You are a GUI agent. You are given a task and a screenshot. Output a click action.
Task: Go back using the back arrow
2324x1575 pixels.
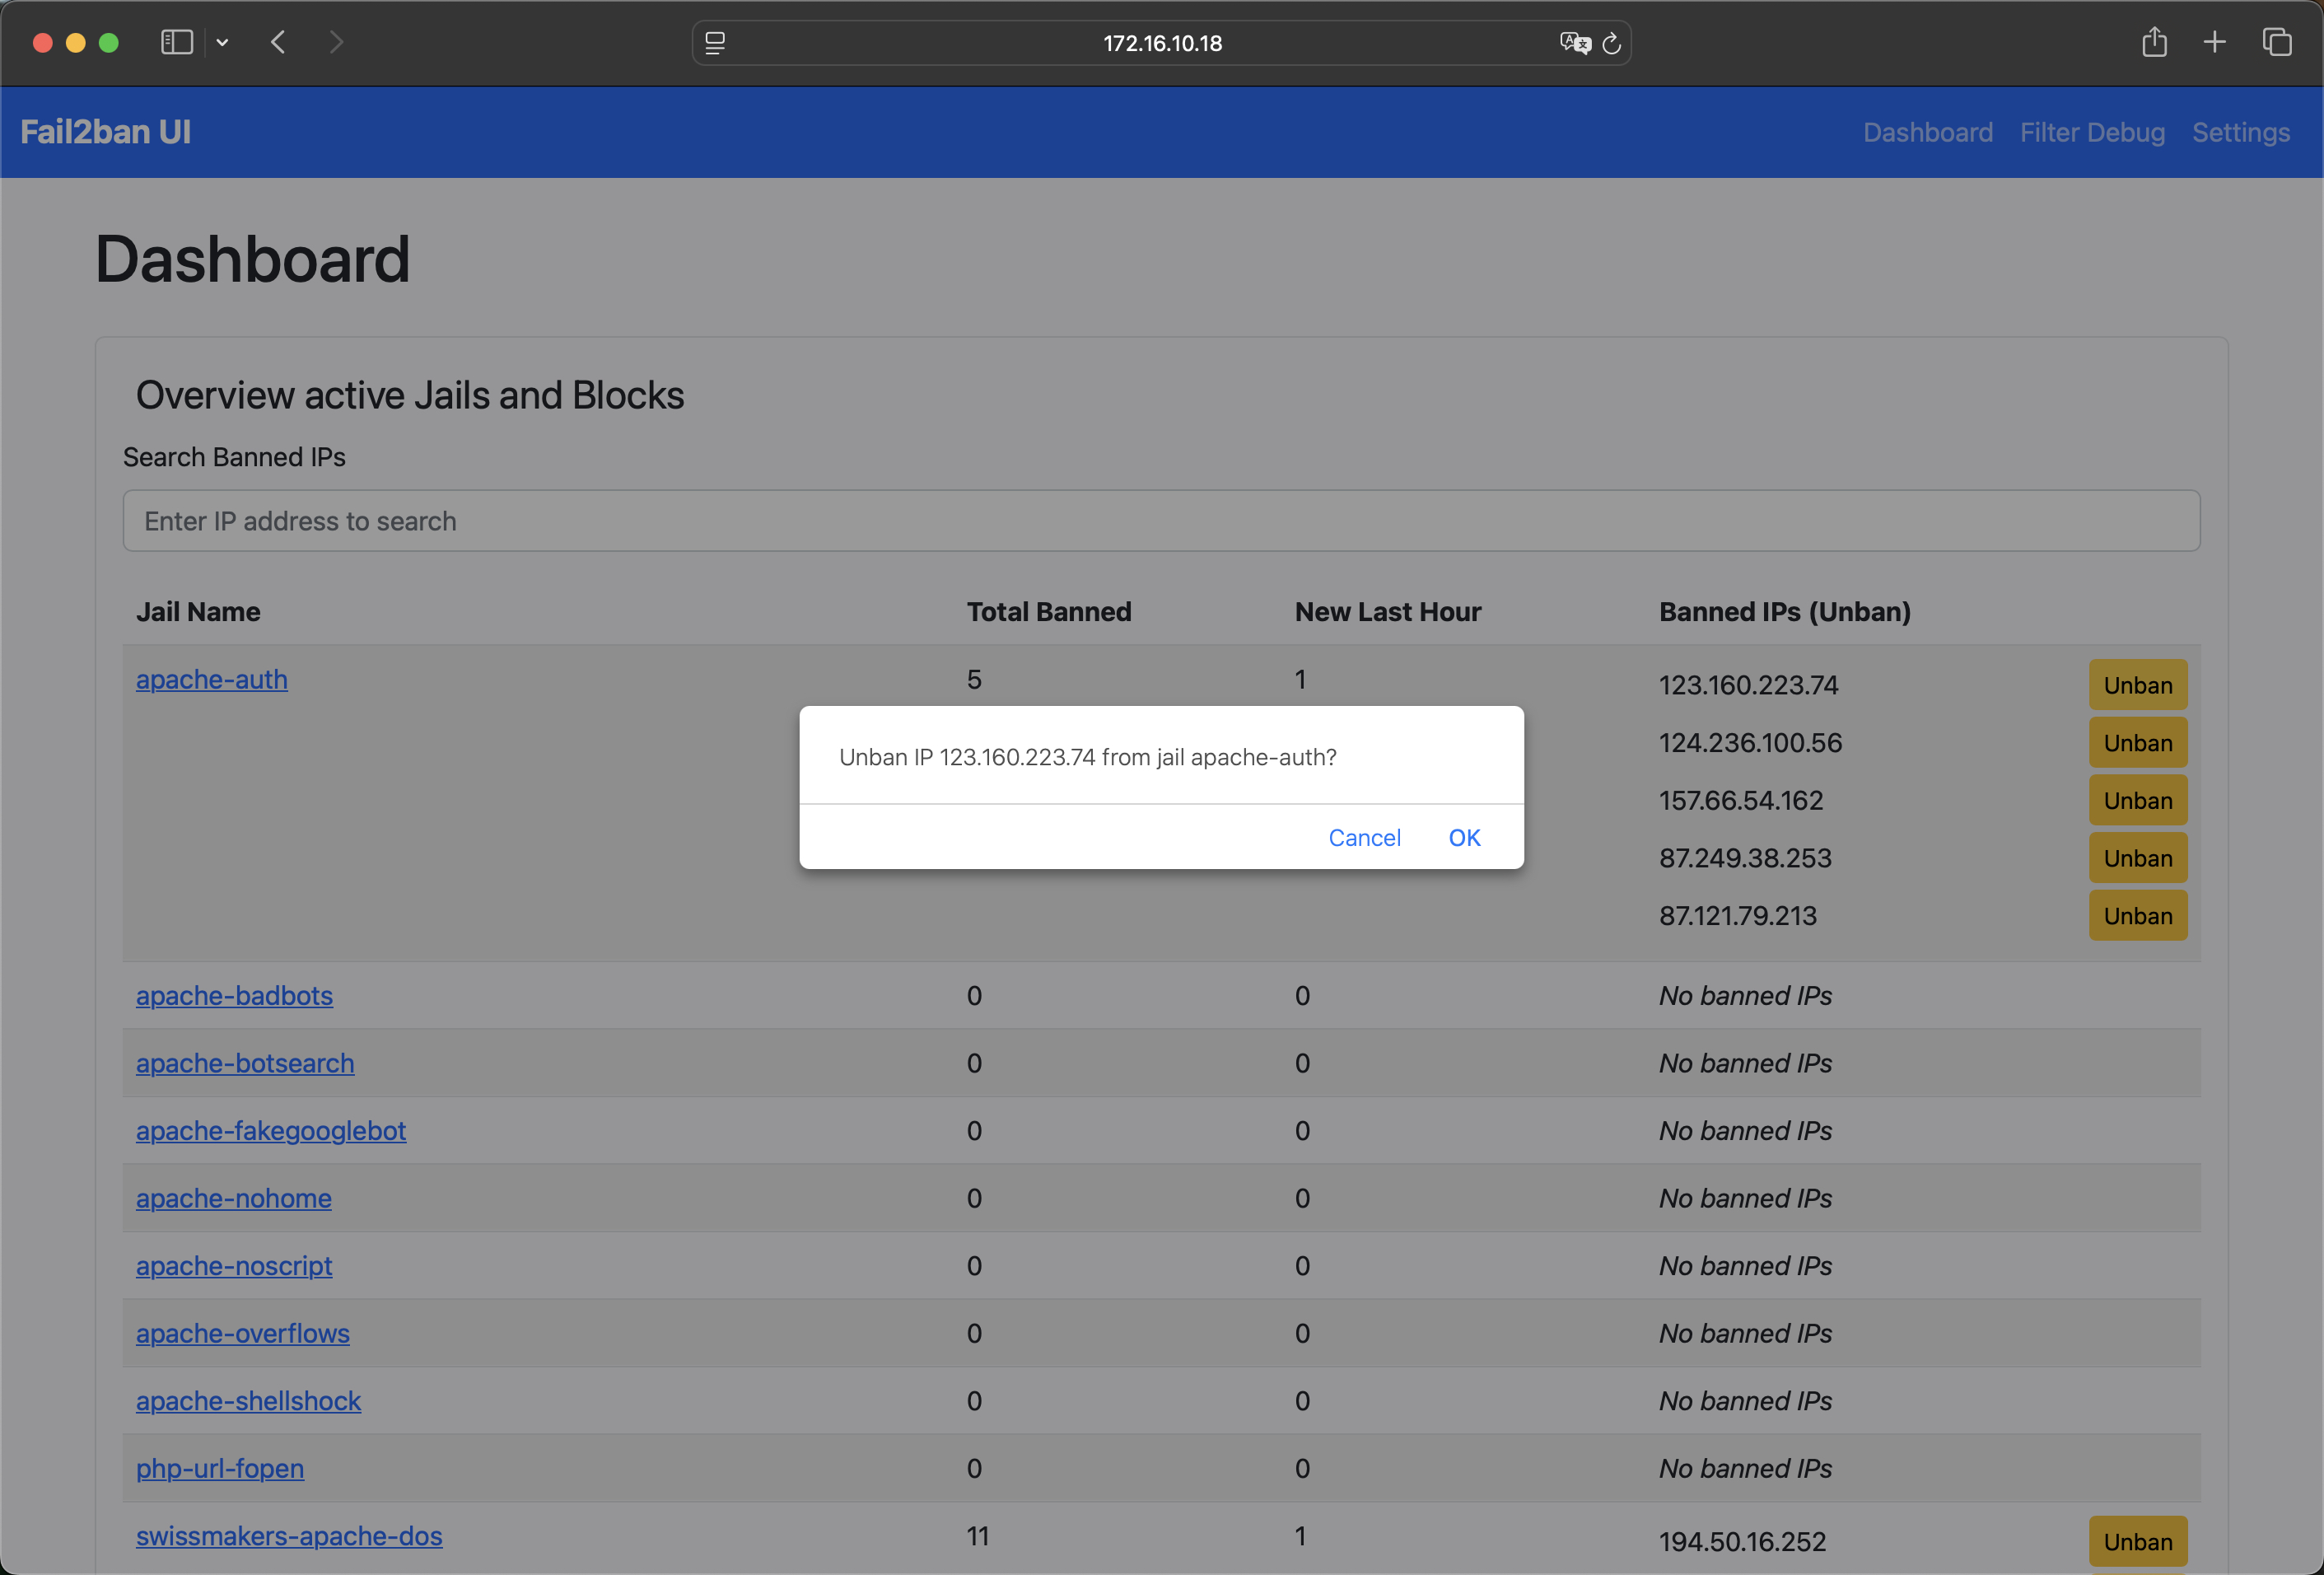pyautogui.click(x=279, y=42)
